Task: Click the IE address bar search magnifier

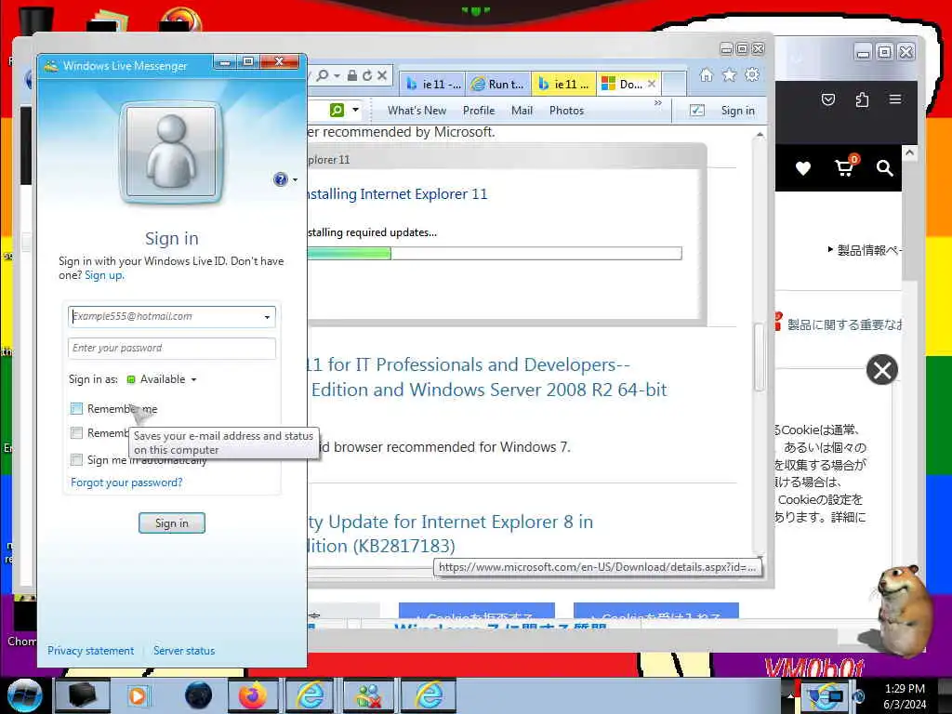Action: pyautogui.click(x=323, y=75)
